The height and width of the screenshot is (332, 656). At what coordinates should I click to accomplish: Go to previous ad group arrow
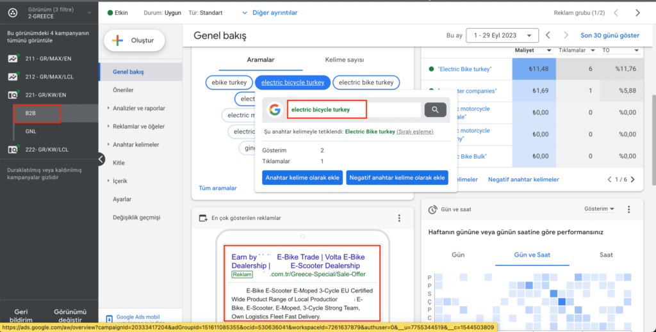tap(616, 13)
